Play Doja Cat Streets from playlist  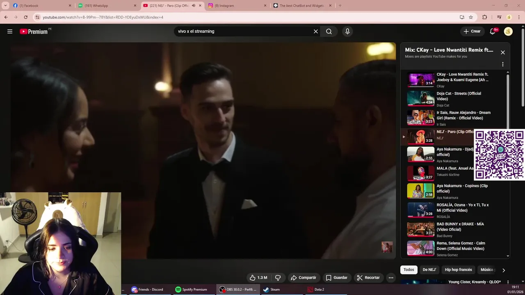(x=455, y=99)
